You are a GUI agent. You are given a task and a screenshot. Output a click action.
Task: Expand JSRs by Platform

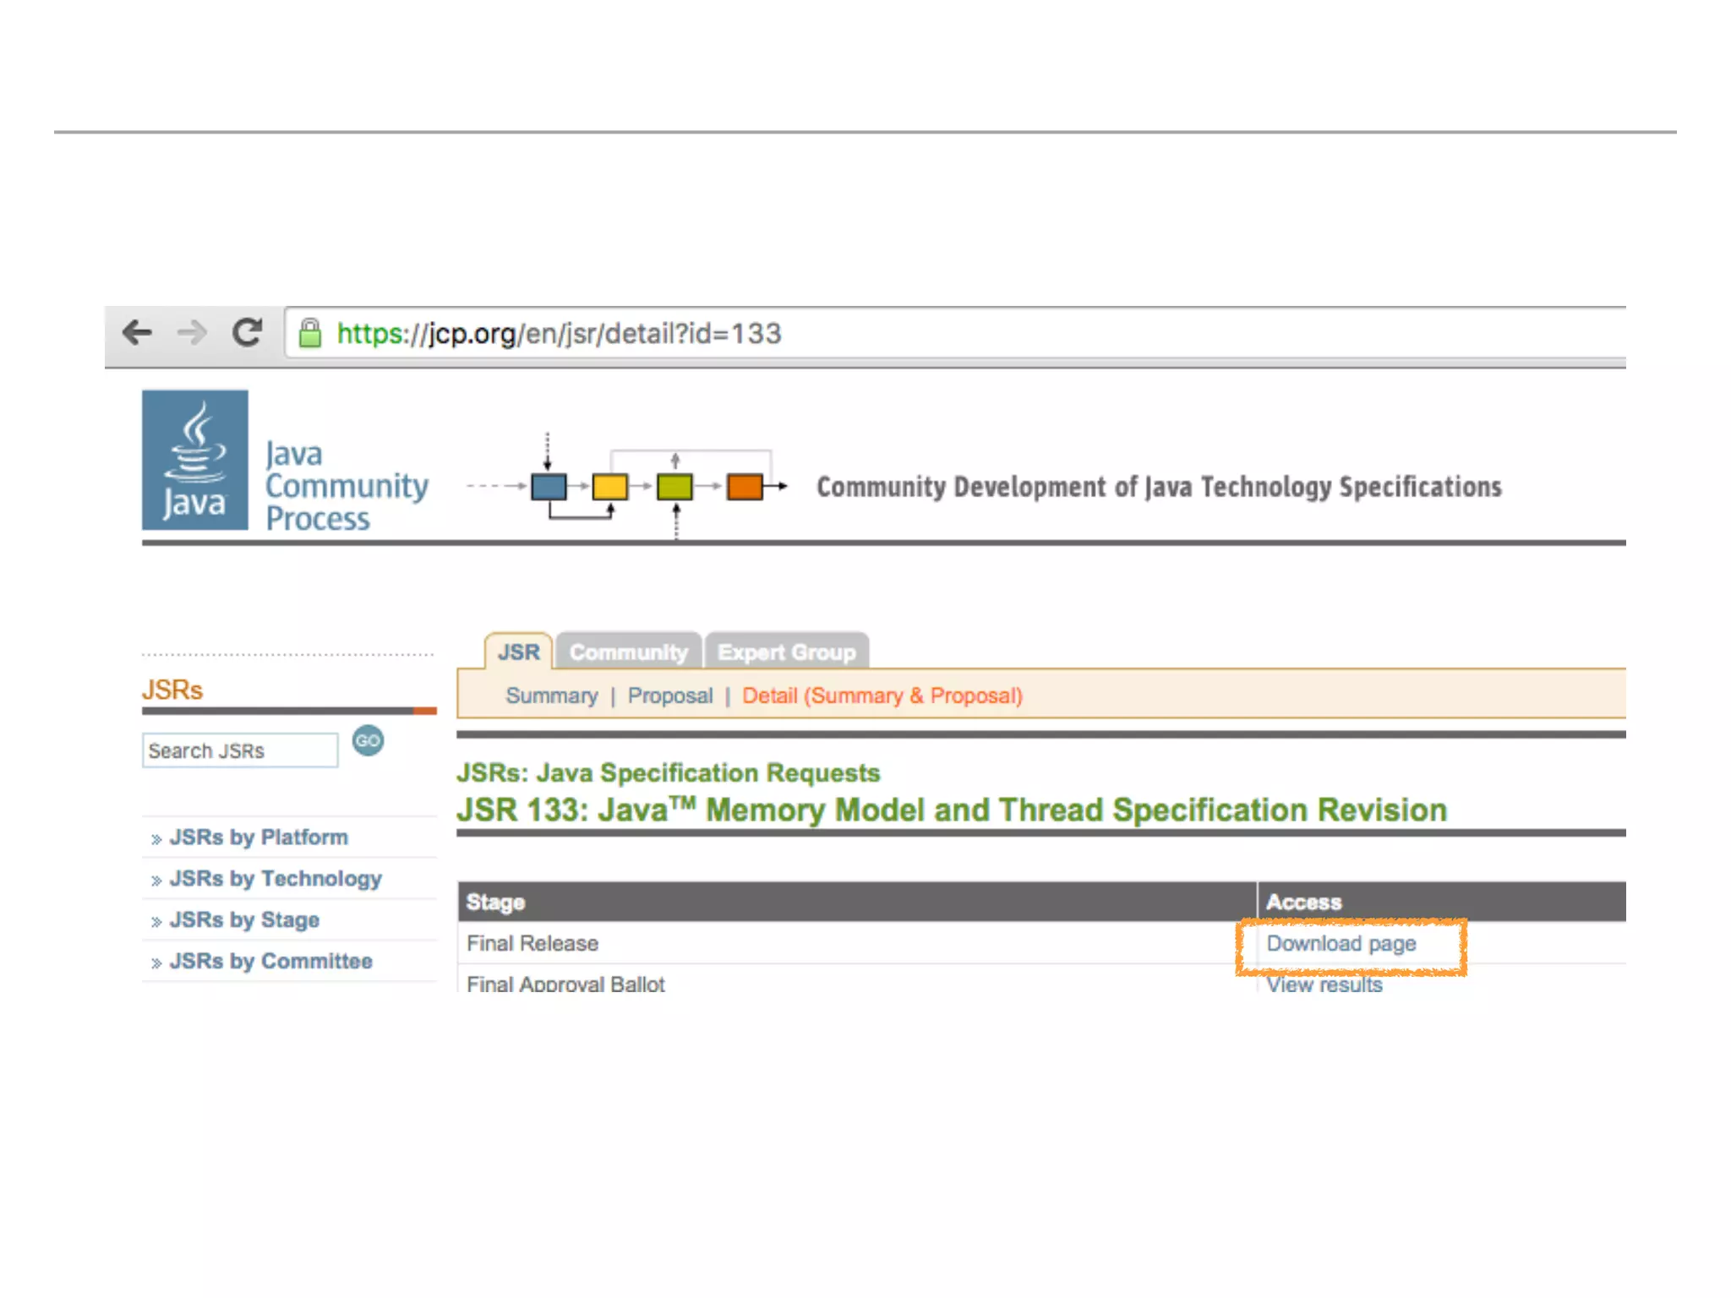point(258,837)
